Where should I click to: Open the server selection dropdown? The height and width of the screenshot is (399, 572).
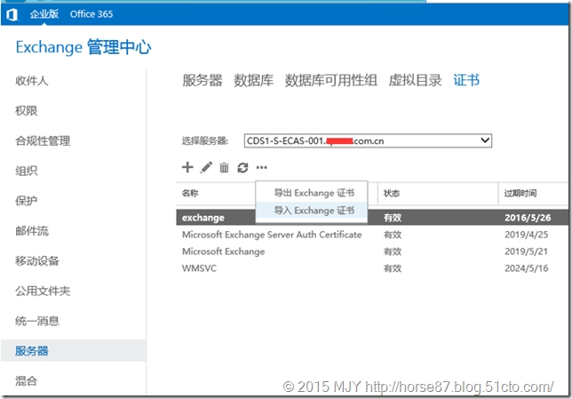click(484, 140)
